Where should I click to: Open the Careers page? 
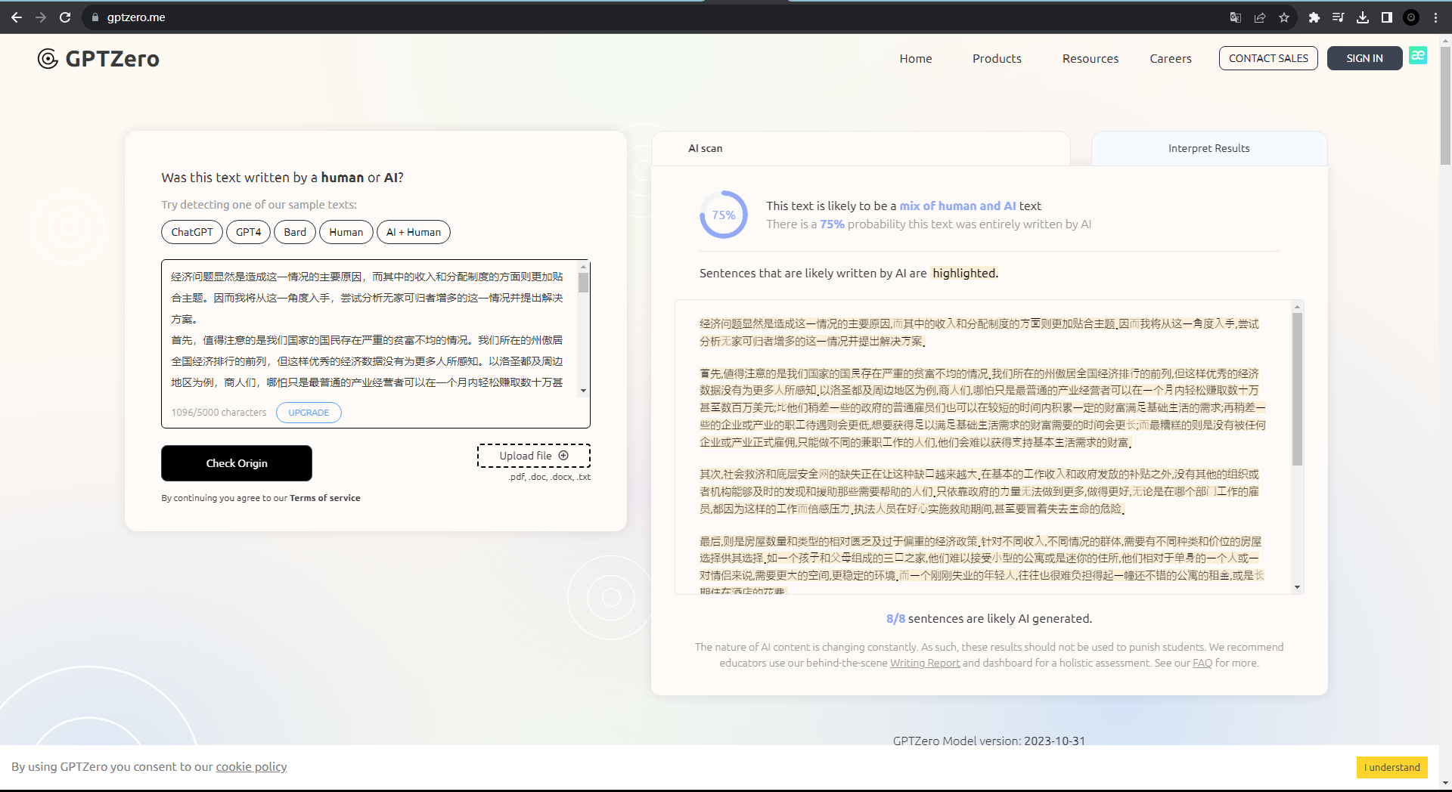(1171, 58)
